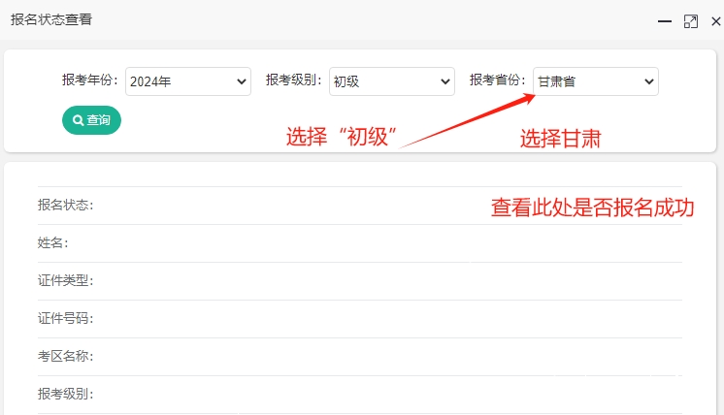Maximize the dialog with the expand icon
The width and height of the screenshot is (724, 415).
pos(691,21)
